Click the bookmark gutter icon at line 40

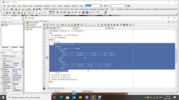47,57
